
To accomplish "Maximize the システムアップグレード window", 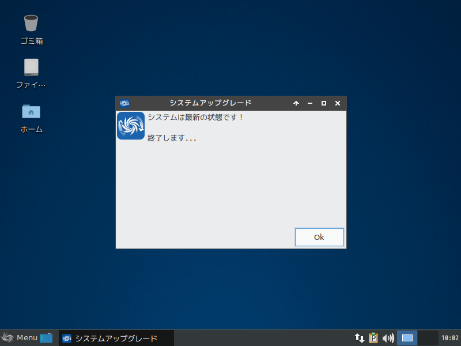I will click(x=324, y=103).
